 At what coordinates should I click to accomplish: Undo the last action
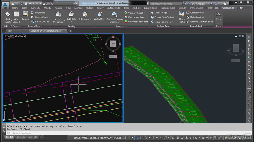click(x=31, y=3)
